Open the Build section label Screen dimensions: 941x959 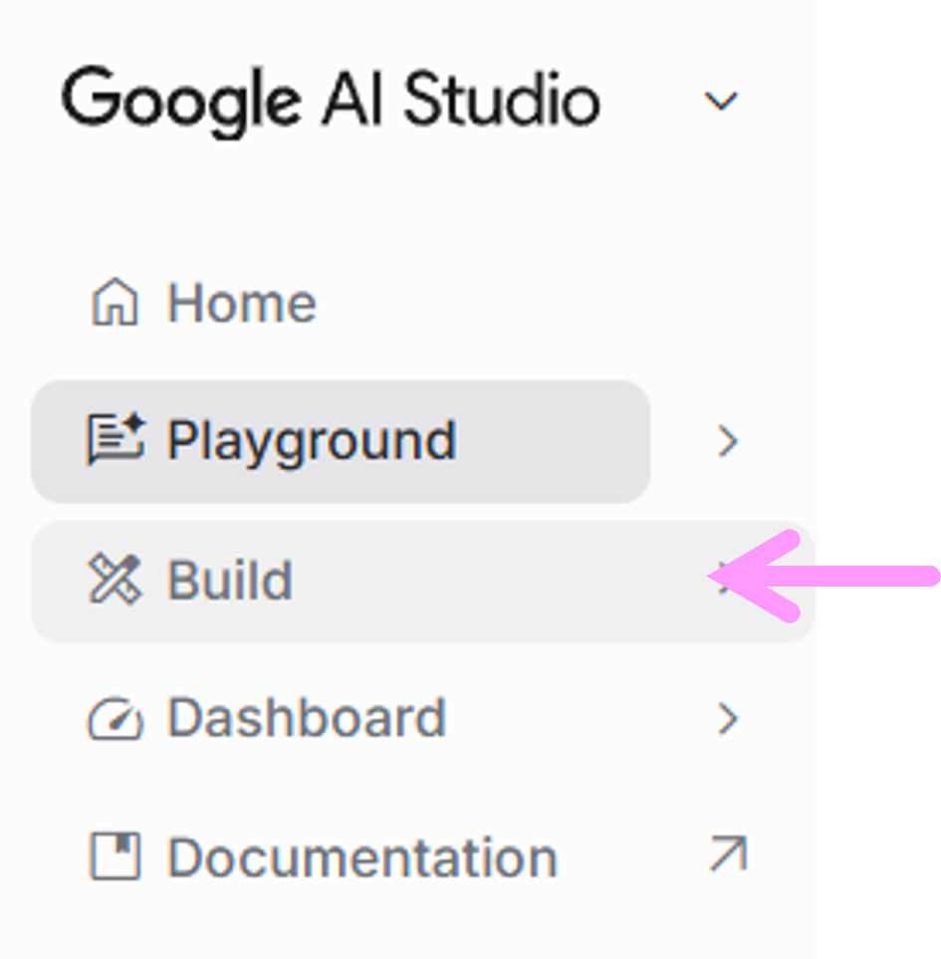[x=230, y=580]
